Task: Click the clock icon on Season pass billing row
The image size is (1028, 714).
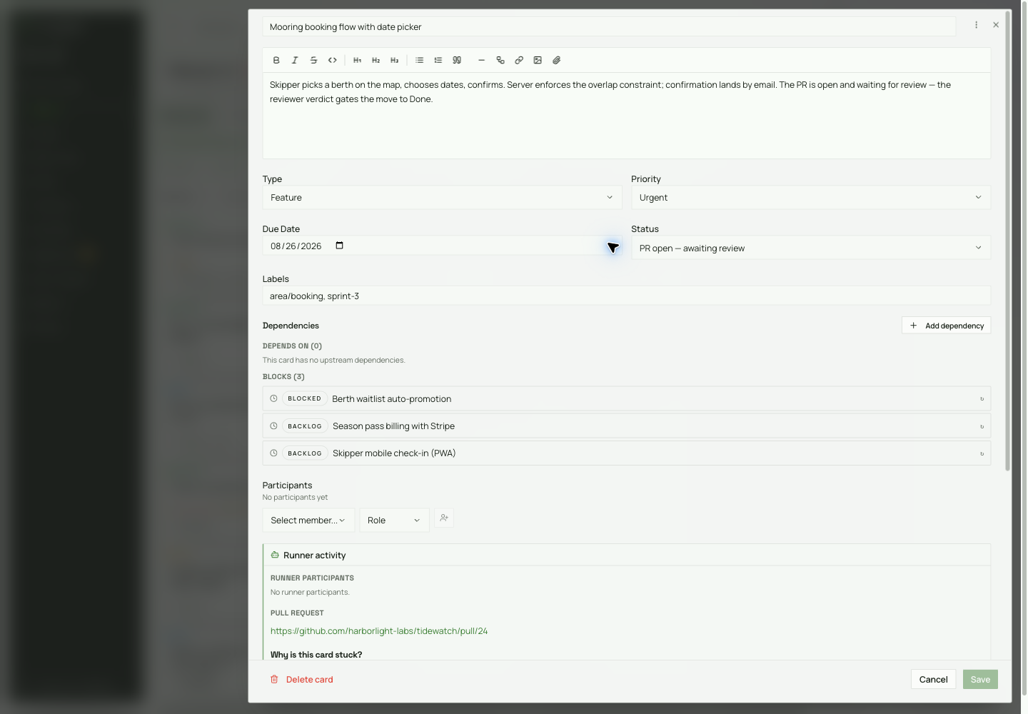Action: tap(273, 426)
